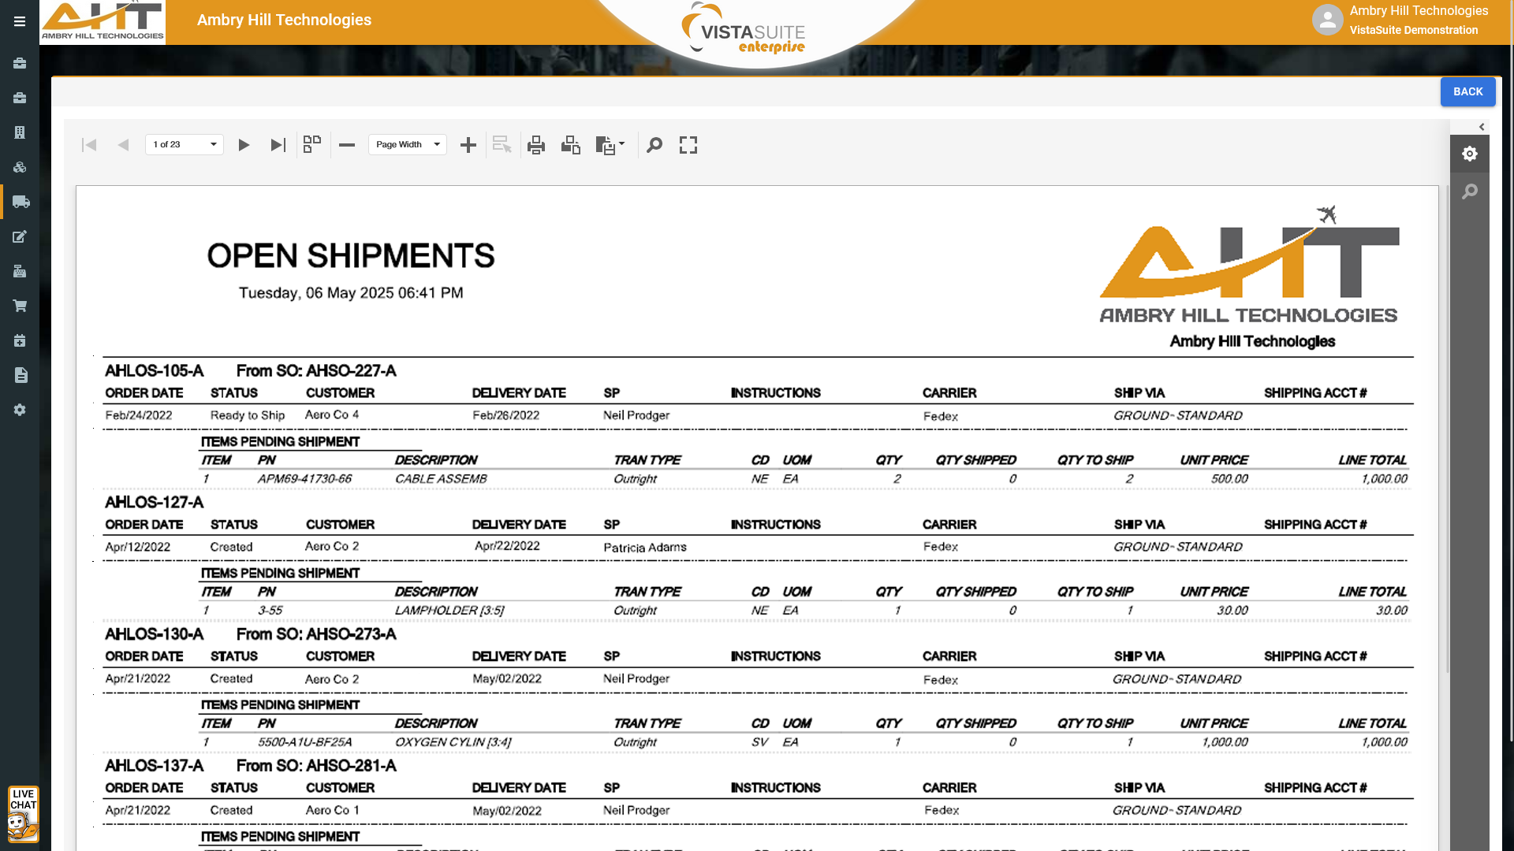Open the export format dropdown
The image size is (1514, 851).
[610, 145]
